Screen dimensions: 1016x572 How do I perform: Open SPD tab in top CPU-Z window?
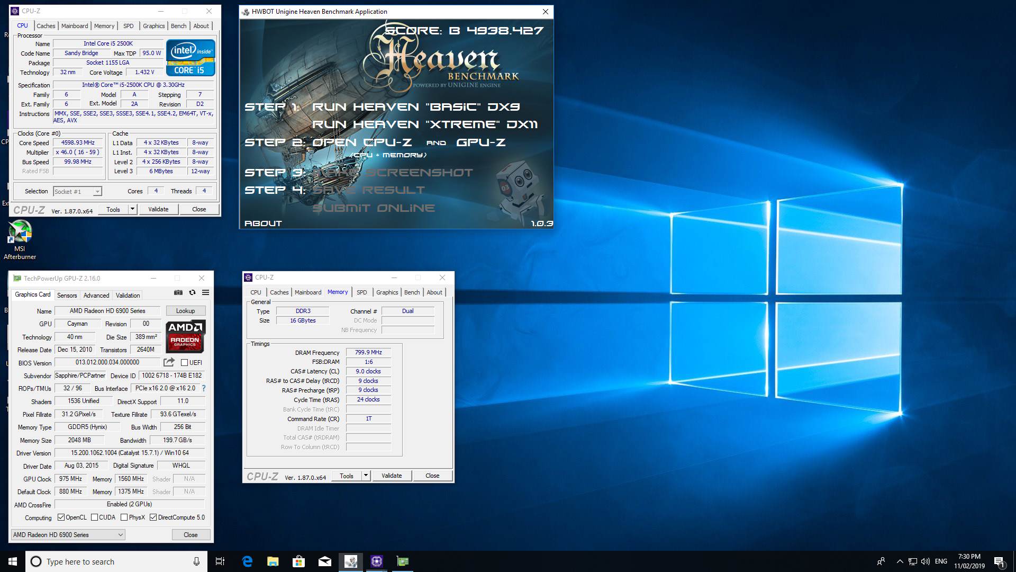[129, 26]
